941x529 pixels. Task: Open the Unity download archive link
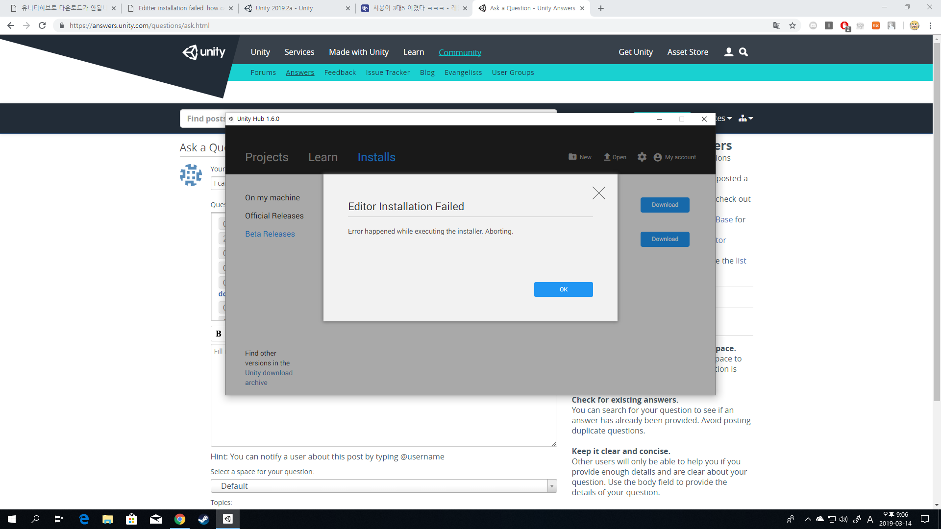[269, 378]
